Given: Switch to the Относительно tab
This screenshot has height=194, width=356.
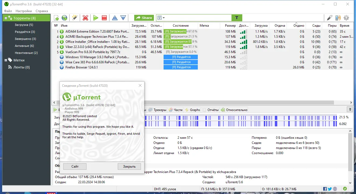Looking at the screenshot, I should [234, 110].
